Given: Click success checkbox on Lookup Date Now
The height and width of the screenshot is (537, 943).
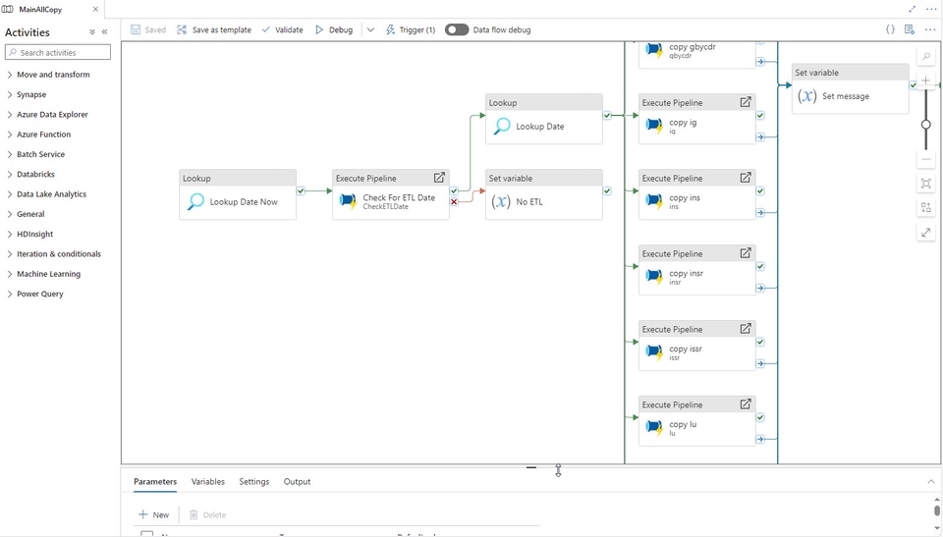Looking at the screenshot, I should pyautogui.click(x=301, y=190).
